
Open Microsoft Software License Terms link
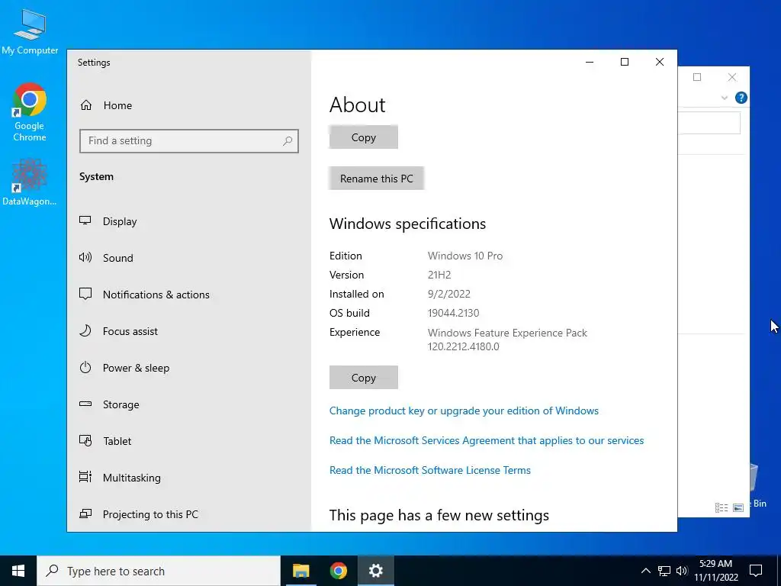430,470
